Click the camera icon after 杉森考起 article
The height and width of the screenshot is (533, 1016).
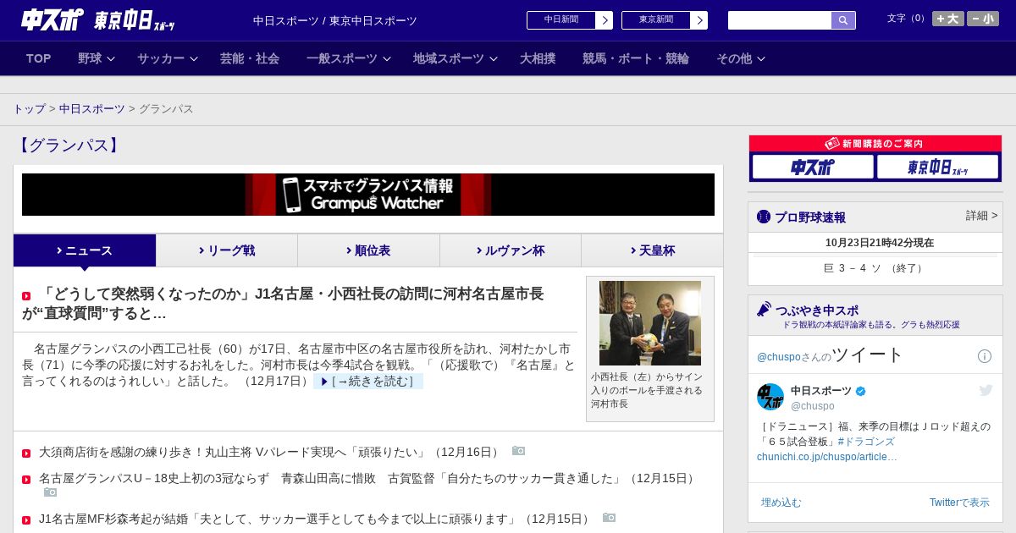pyautogui.click(x=609, y=518)
